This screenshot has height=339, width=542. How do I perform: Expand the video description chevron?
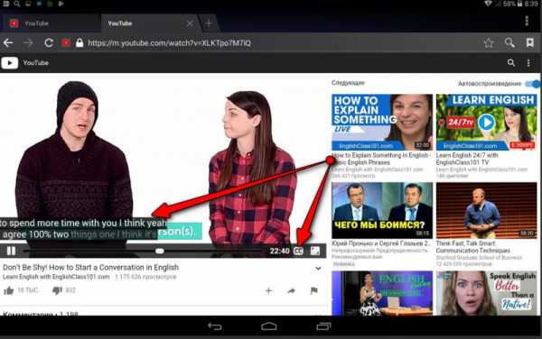click(318, 269)
